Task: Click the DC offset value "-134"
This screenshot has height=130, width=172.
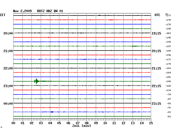Action: (168, 90)
